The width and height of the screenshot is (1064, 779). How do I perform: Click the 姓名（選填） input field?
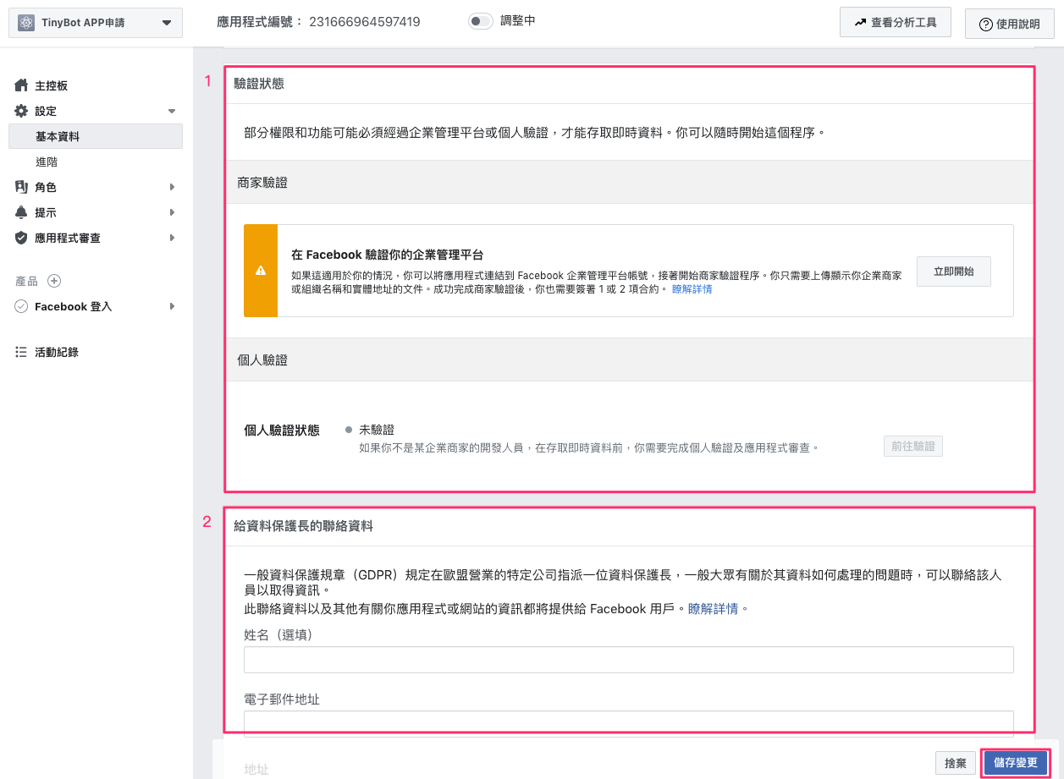click(629, 660)
